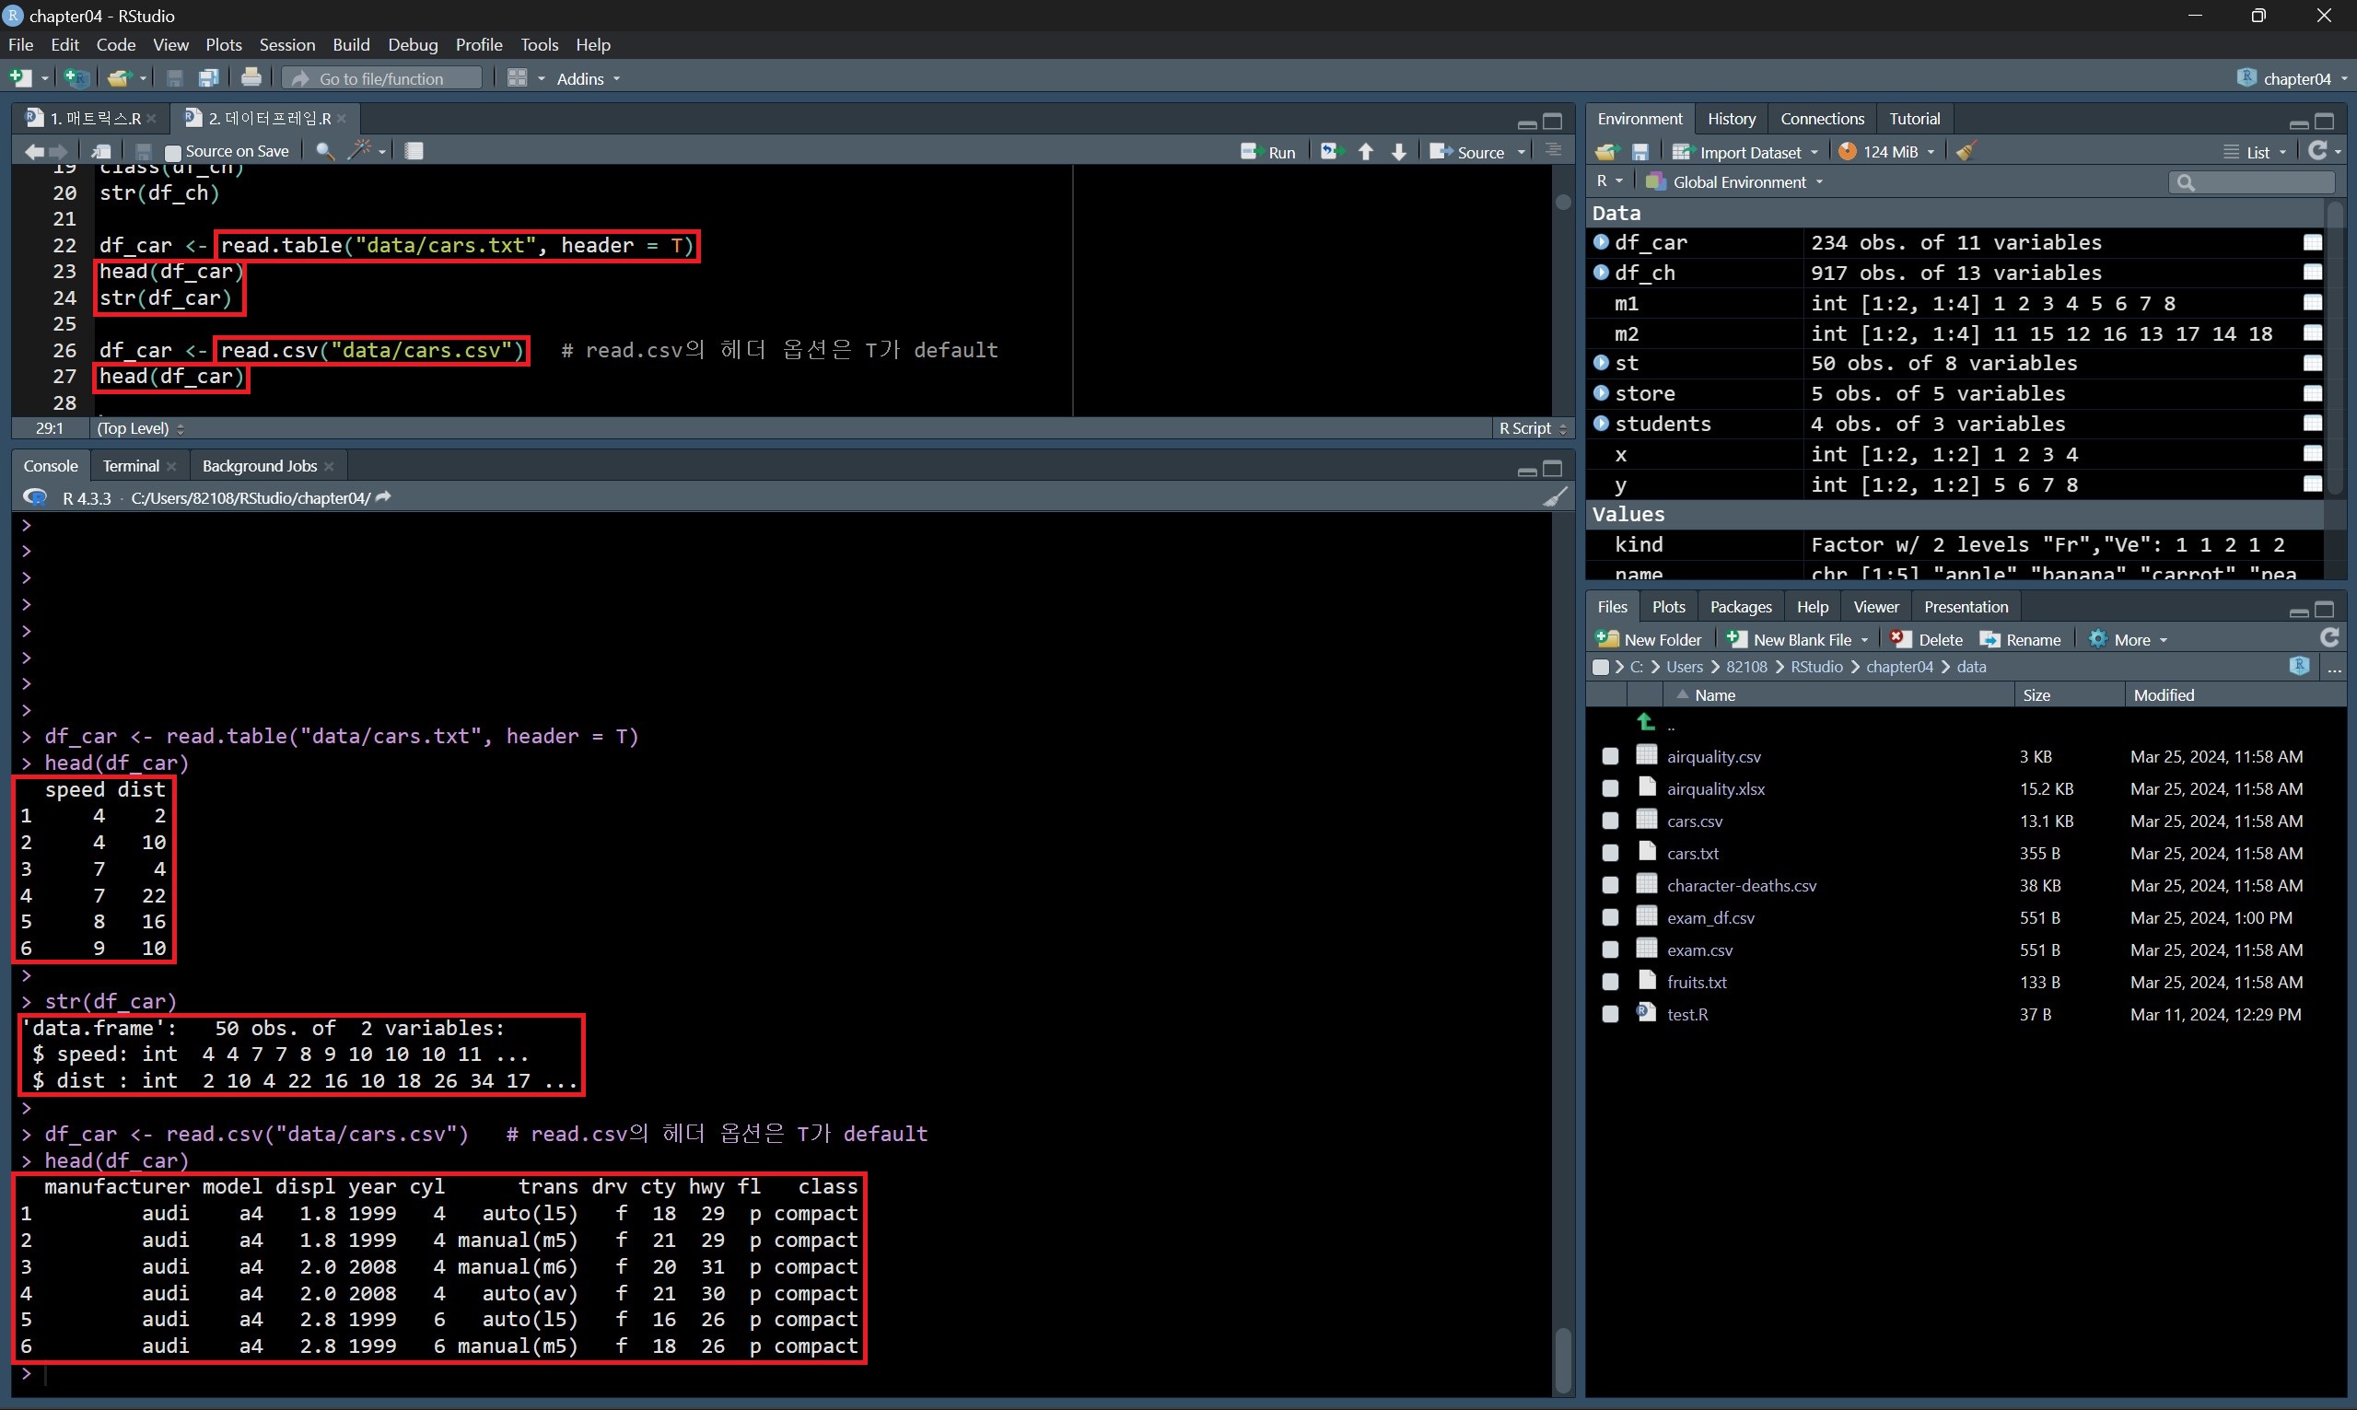2357x1410 pixels.
Task: Switch to the History tab
Action: pos(1730,119)
